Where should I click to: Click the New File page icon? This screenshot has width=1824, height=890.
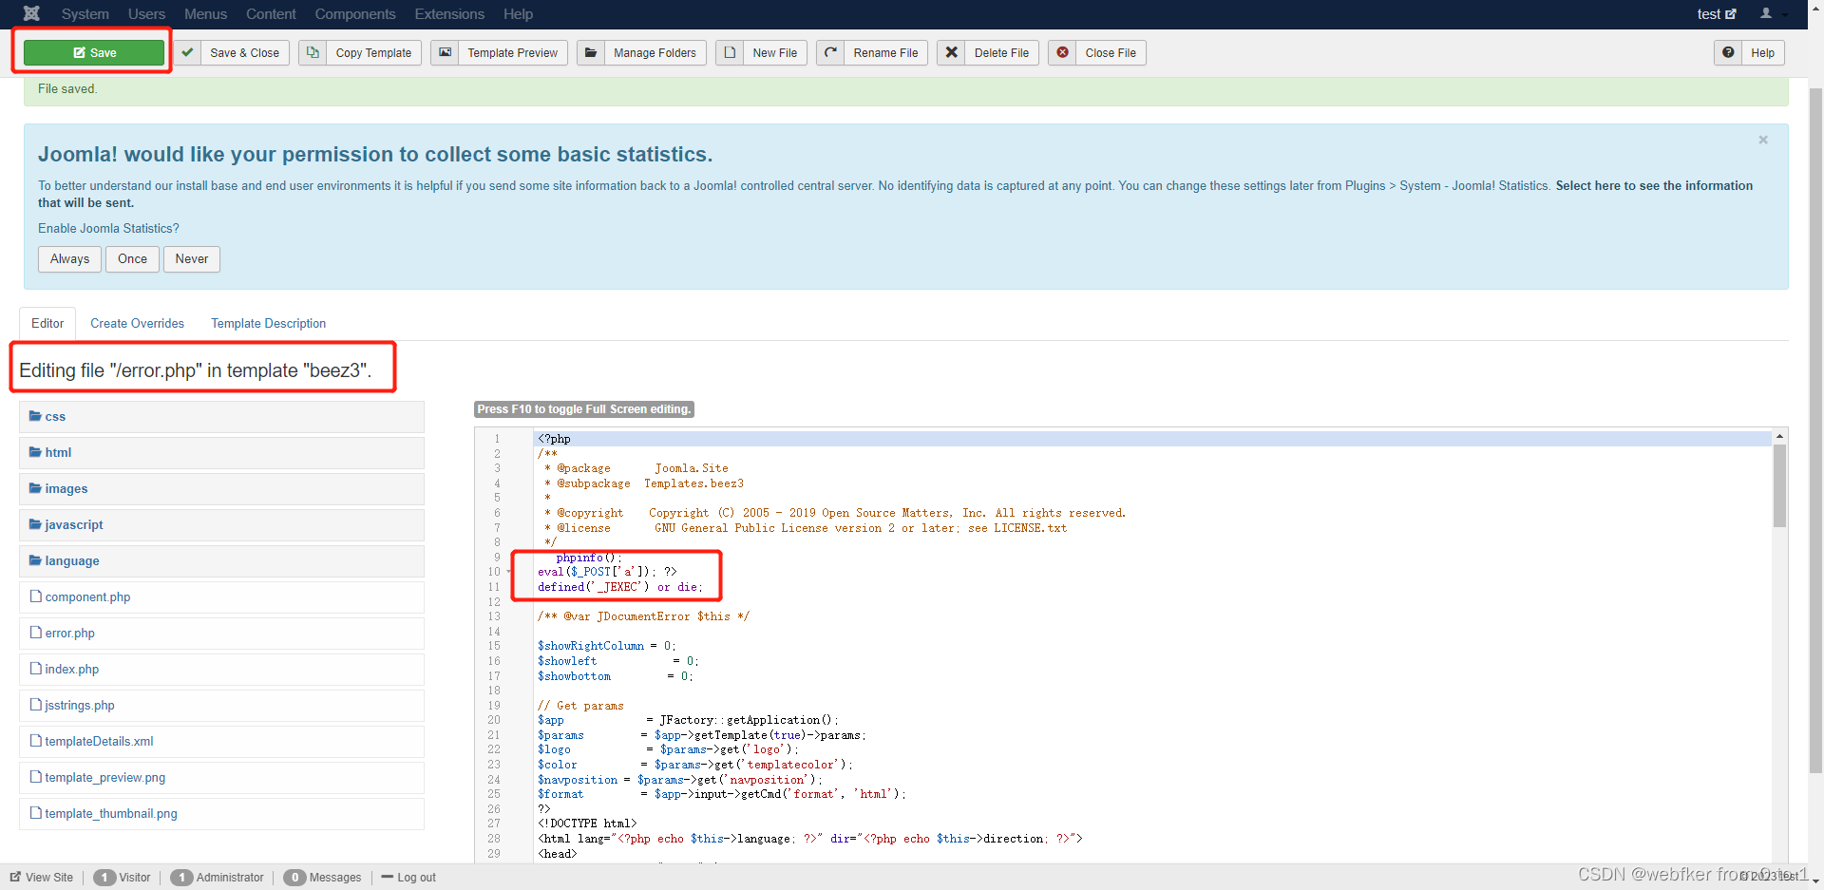tap(730, 52)
